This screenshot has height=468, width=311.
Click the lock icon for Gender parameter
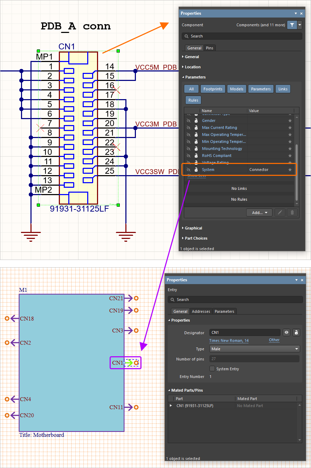coord(196,121)
